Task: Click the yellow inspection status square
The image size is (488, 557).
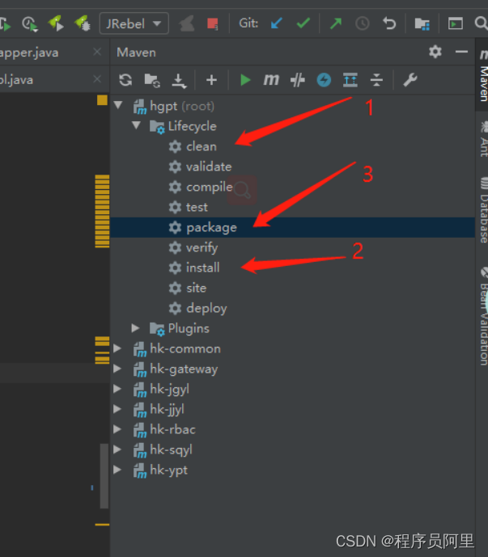Action: click(x=102, y=100)
